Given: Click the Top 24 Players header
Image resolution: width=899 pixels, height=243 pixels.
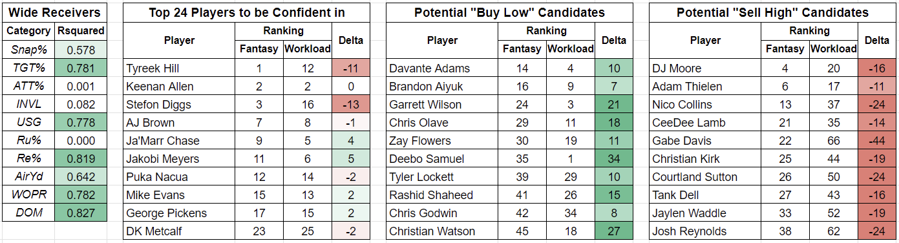Looking at the screenshot, I should coord(246,12).
